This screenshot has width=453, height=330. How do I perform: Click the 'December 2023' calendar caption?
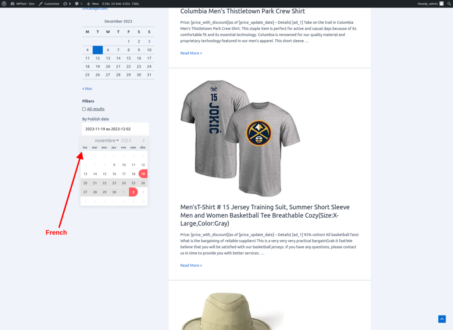click(118, 21)
